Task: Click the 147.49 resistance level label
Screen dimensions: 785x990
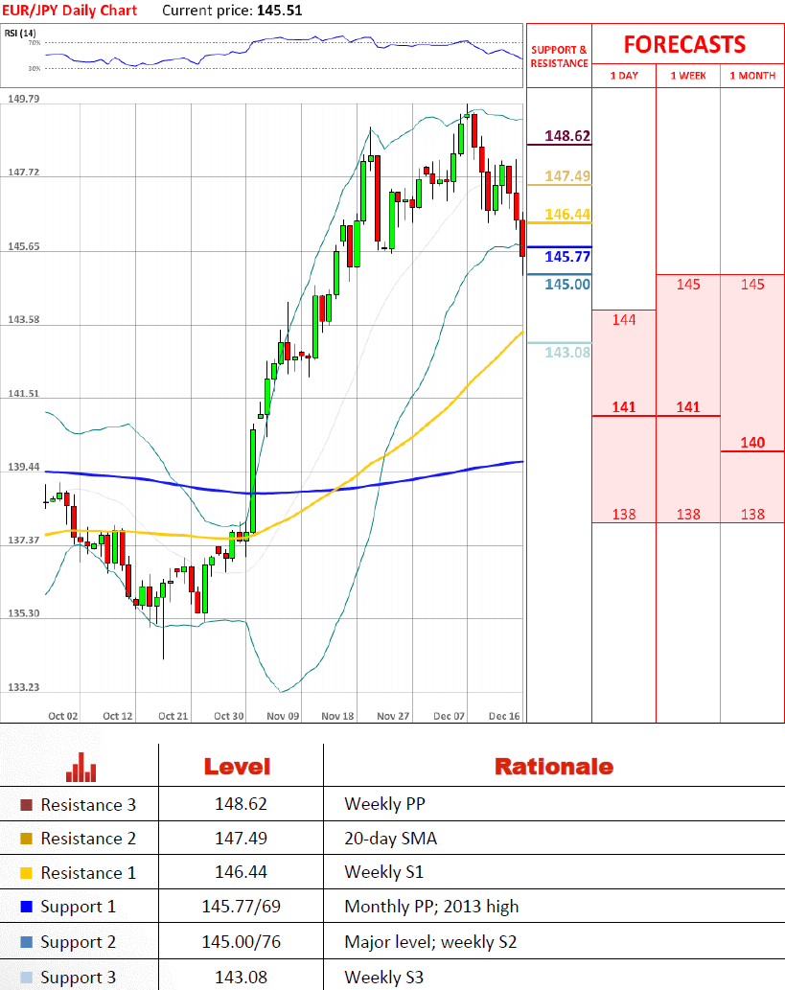Action: coord(567,176)
